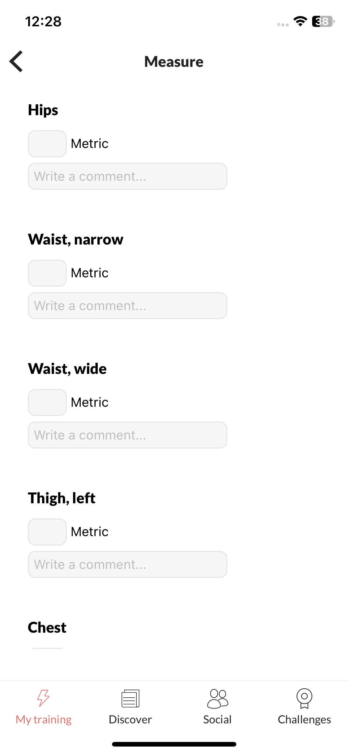This screenshot has height=754, width=348.
Task: Tap the Discover news page icon
Action: pos(130,698)
